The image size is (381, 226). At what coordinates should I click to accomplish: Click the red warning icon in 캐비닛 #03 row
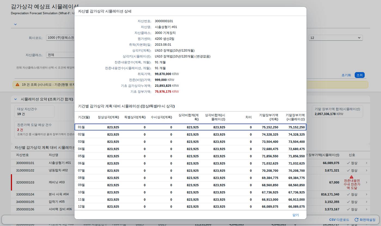pos(351,177)
